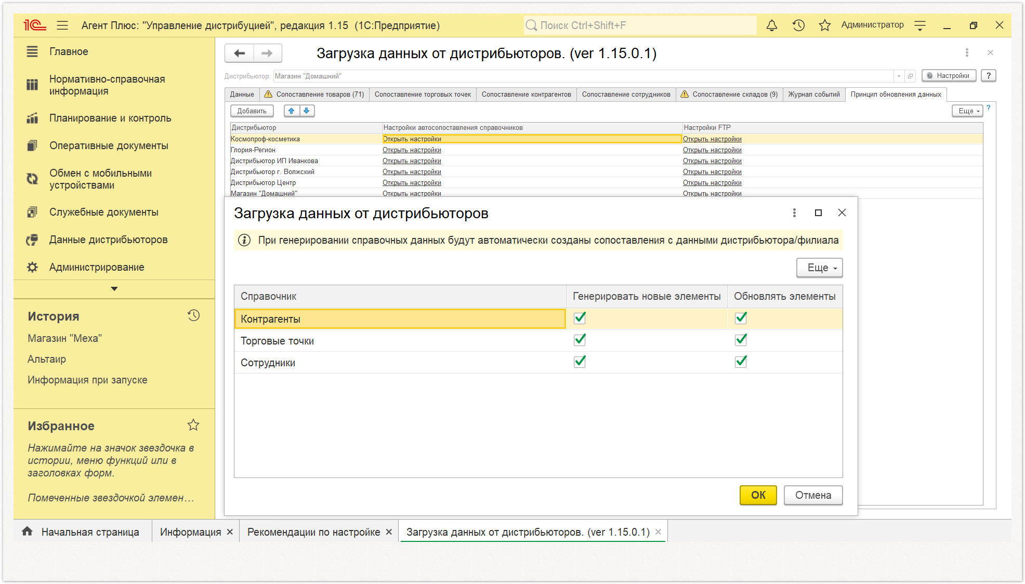Open Информация при запуске in history

point(87,380)
